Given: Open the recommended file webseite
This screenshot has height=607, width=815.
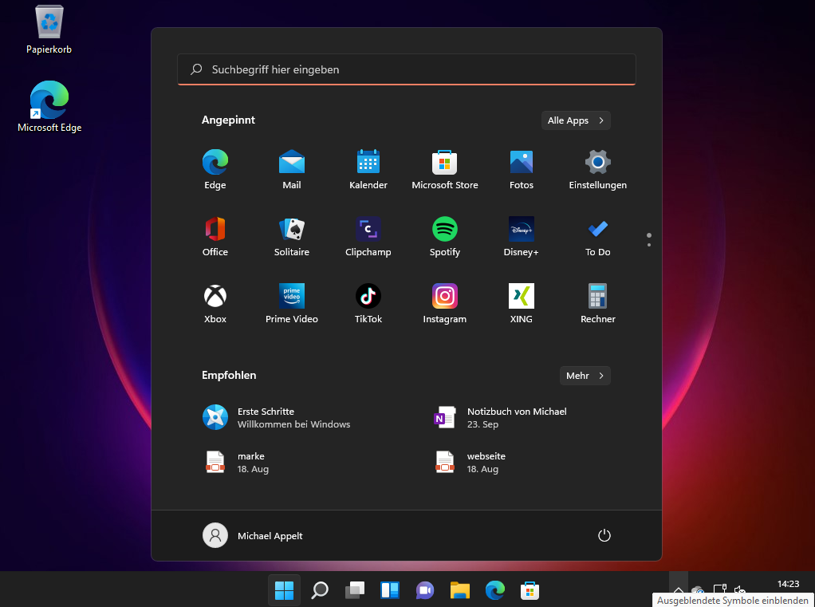Looking at the screenshot, I should point(485,462).
